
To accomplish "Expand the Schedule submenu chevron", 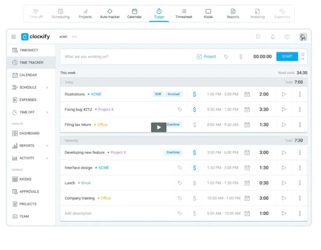I will tap(47, 87).
